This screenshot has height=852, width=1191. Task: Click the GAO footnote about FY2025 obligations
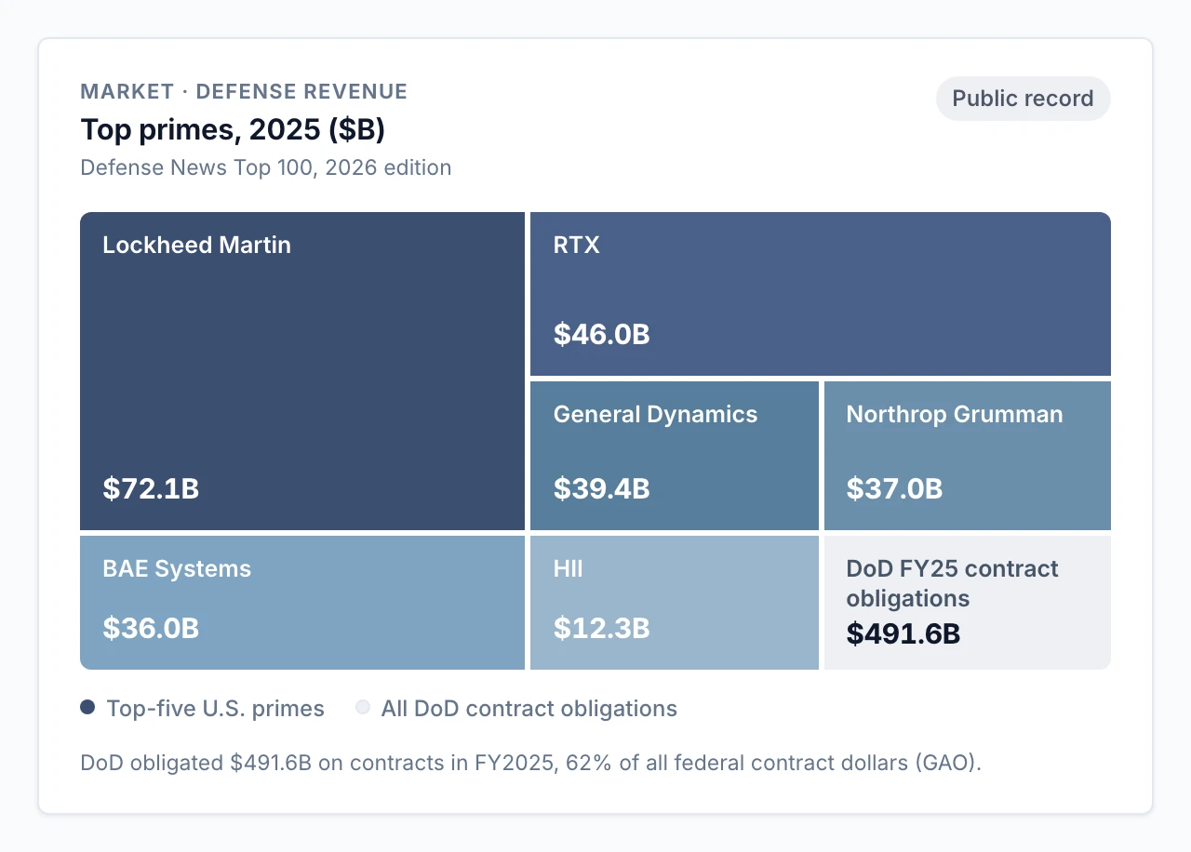531,763
